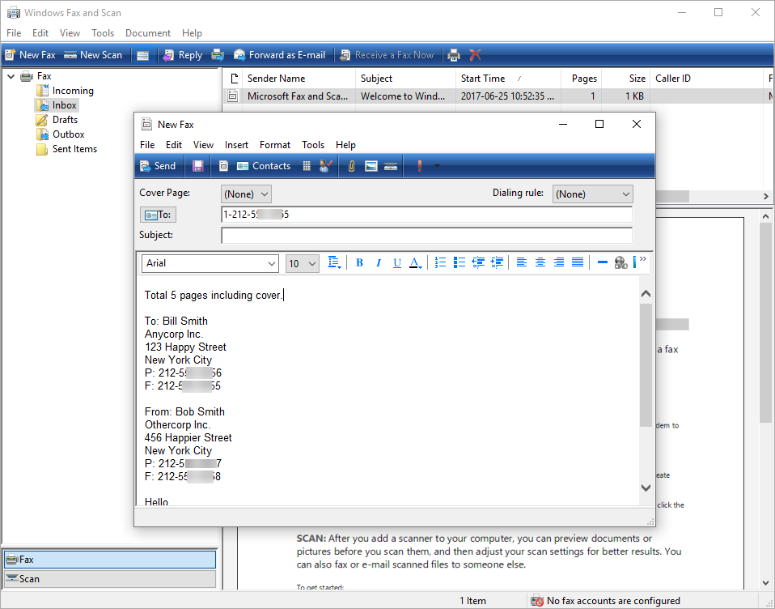Open the font color picker
The image size is (775, 609).
416,262
